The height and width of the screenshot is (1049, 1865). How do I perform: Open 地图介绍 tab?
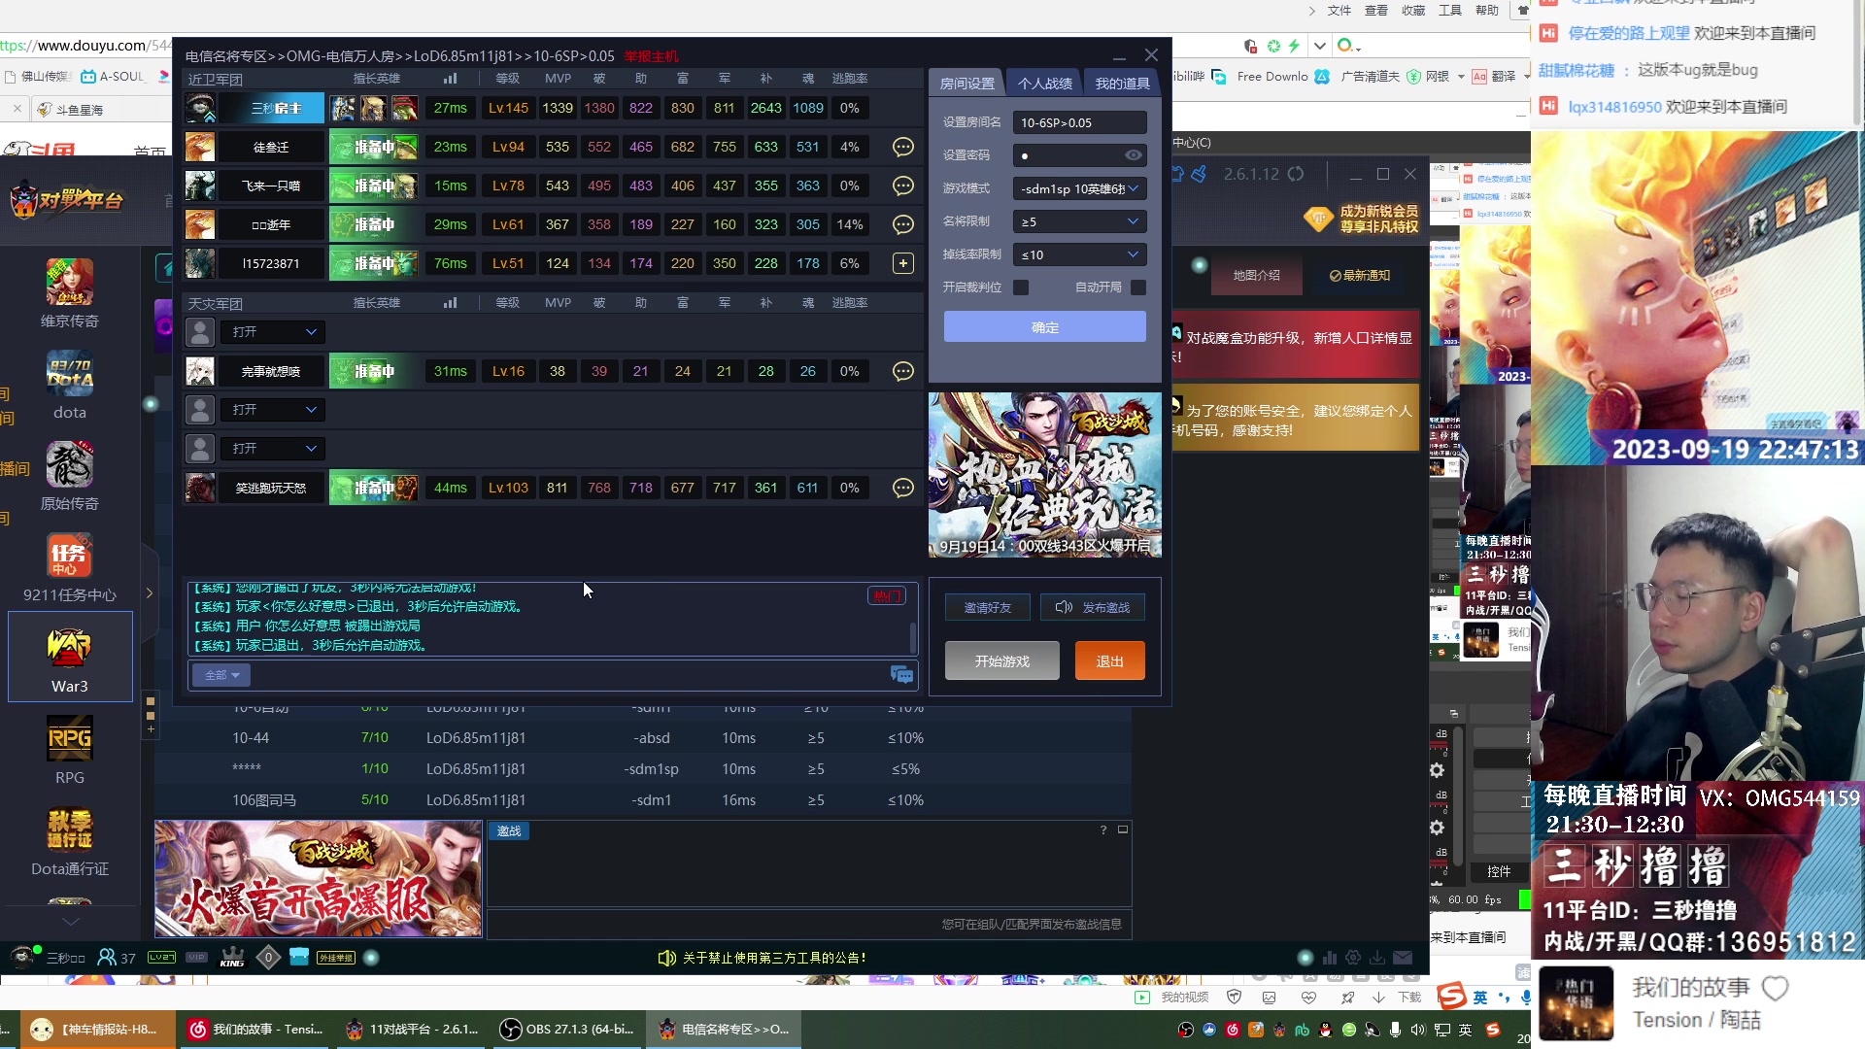[1256, 276]
